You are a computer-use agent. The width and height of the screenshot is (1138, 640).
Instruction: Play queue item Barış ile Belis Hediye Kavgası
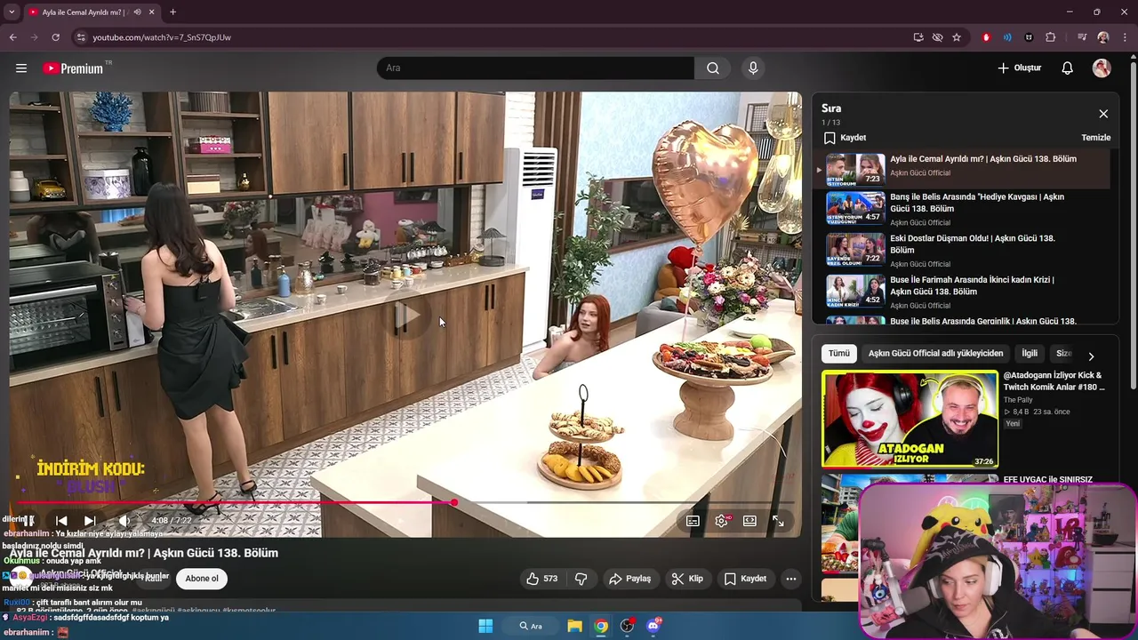click(965, 210)
